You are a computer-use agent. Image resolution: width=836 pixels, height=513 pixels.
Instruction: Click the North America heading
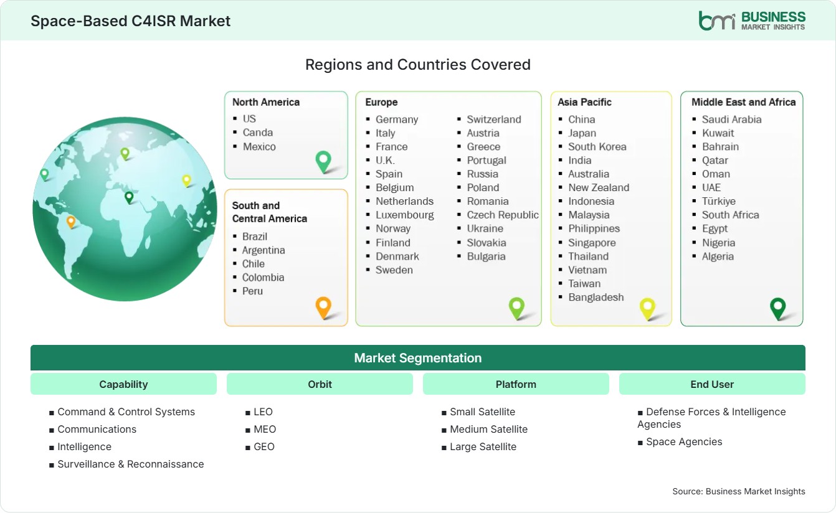coord(266,102)
